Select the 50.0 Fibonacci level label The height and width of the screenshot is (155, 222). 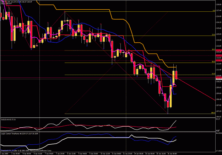pos(213,62)
